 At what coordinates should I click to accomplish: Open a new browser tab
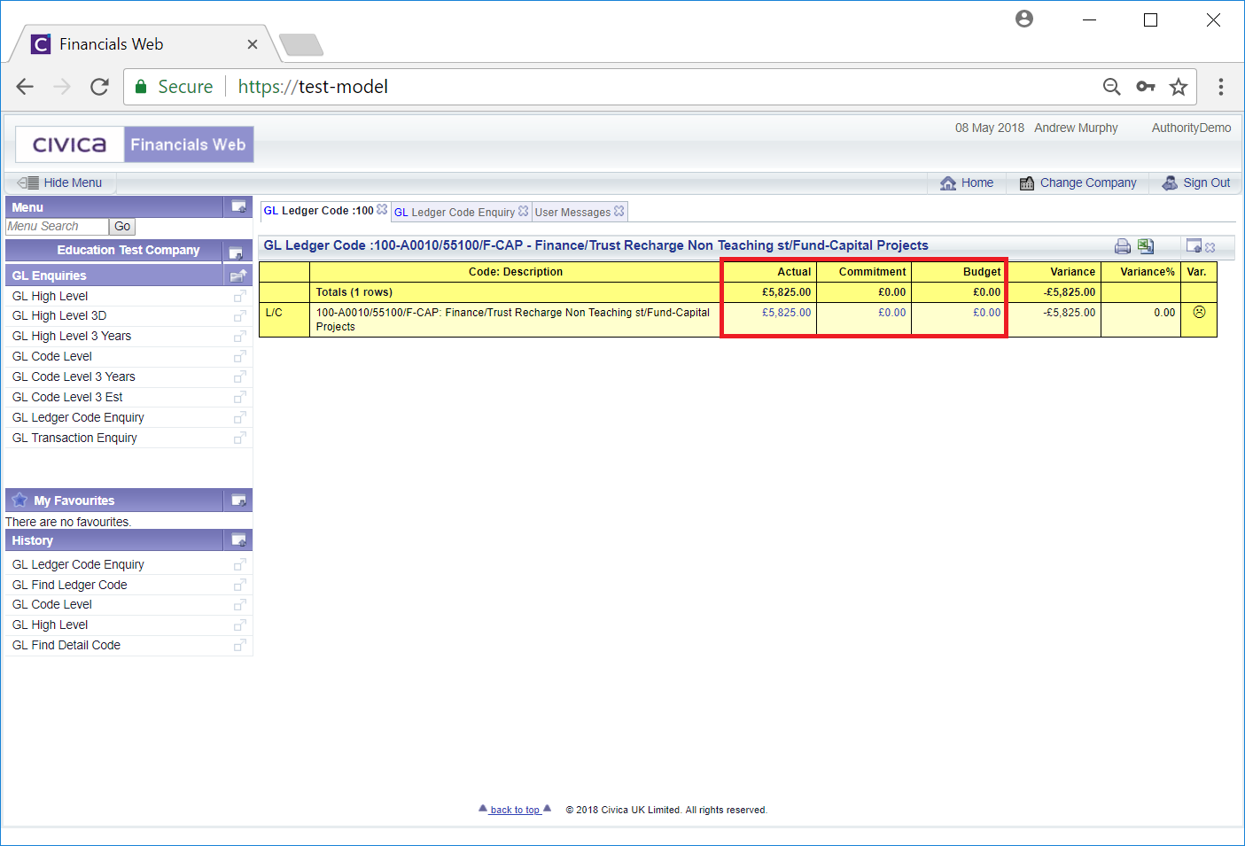[x=301, y=44]
